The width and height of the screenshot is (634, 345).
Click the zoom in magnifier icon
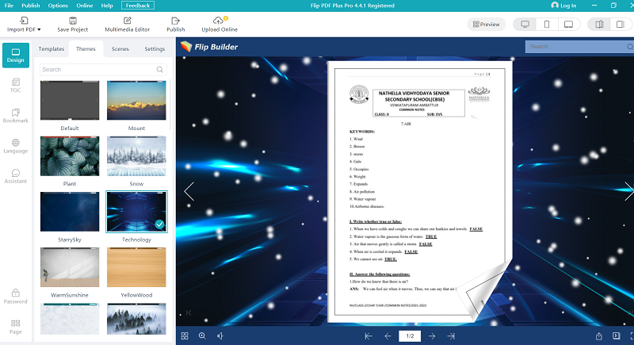(202, 336)
